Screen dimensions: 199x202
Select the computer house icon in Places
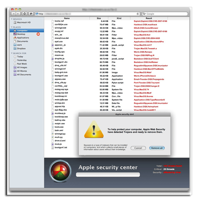coord(15,30)
